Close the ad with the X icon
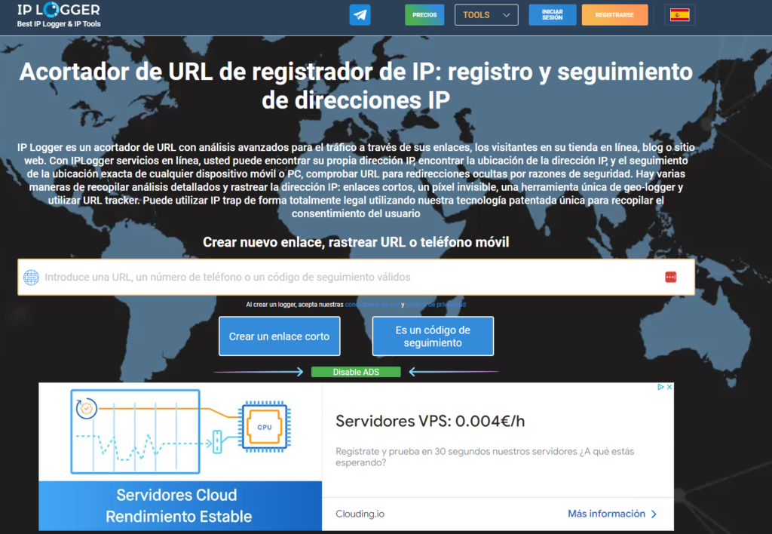The height and width of the screenshot is (534, 772). coord(669,387)
